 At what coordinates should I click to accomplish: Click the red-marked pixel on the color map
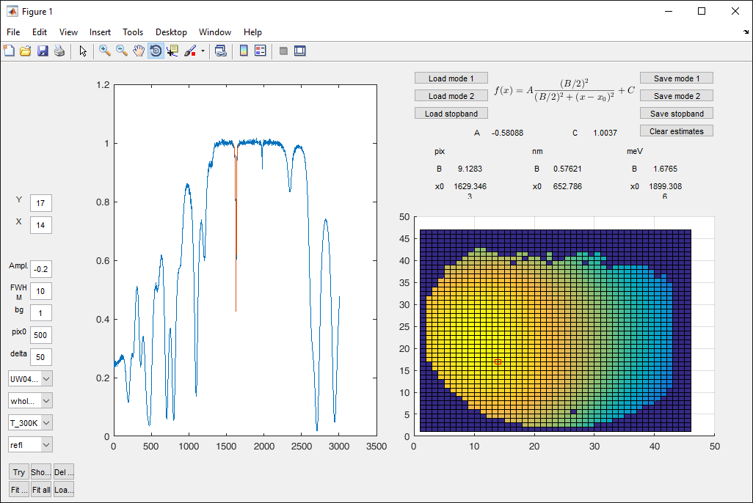pos(498,361)
